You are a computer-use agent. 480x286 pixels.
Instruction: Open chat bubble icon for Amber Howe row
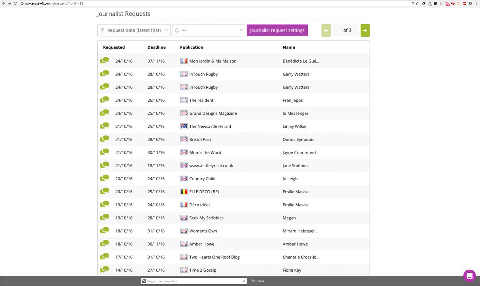[104, 243]
